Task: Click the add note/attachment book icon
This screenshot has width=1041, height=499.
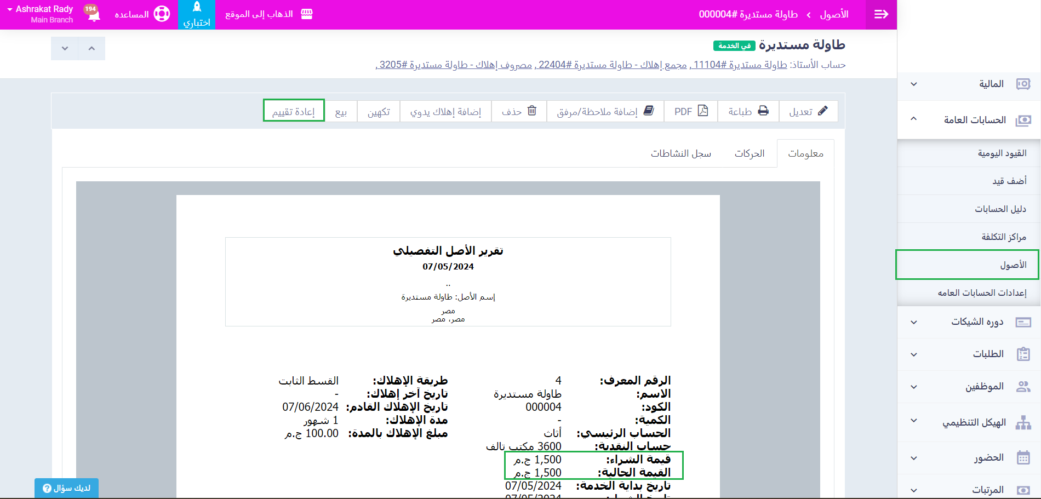Action: pyautogui.click(x=649, y=111)
